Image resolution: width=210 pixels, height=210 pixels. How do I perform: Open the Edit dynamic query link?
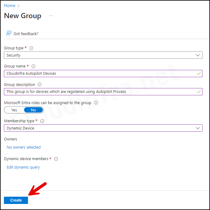coord(23,167)
